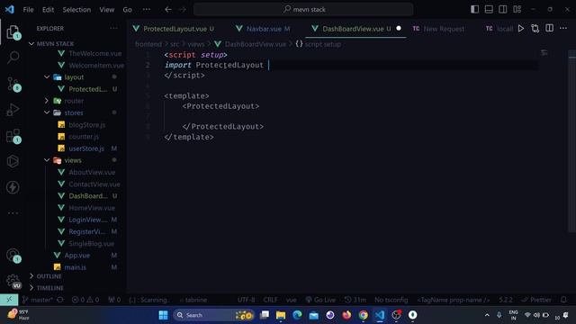The width and height of the screenshot is (576, 324).
Task: Click Prettier in the status bar
Action: pos(536,300)
